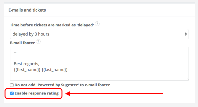Image resolution: width=198 pixels, height=107 pixels.
Task: Click the 'Enable response rating' label text
Action: point(36,93)
